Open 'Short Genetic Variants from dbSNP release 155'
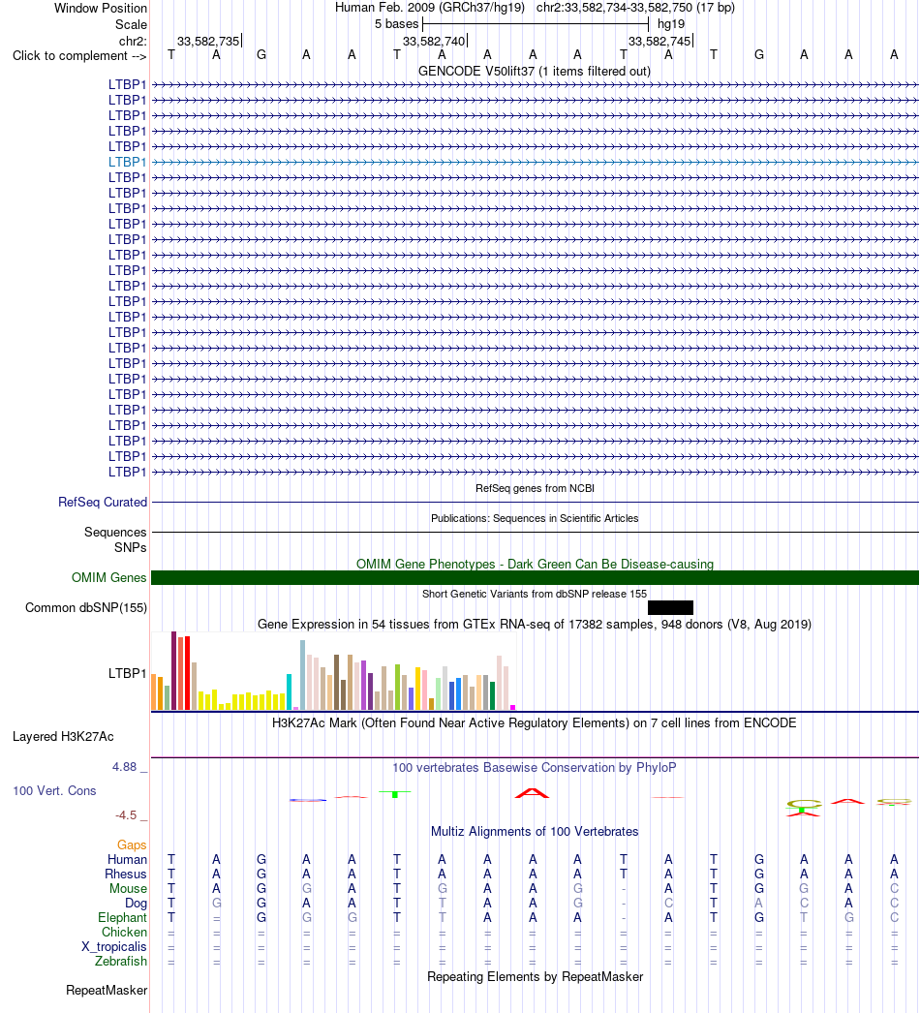Screen dimensions: 920x1013 [x=535, y=594]
